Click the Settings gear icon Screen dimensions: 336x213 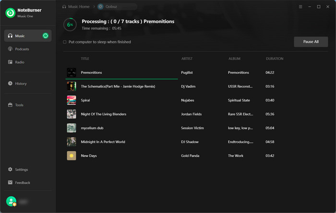pos(10,169)
